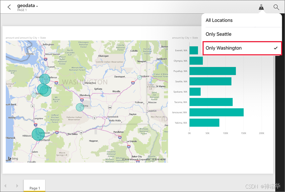Select the Tacoma, WA bar
The height and width of the screenshot is (192, 285).
[x=211, y=102]
